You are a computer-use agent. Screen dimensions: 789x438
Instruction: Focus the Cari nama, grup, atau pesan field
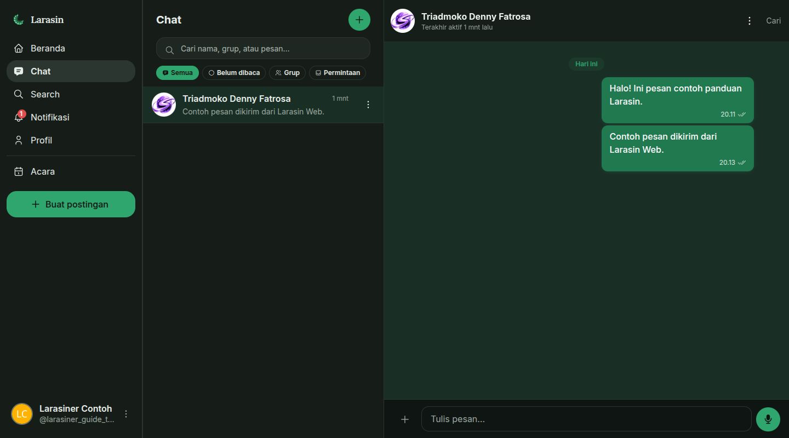[263, 48]
